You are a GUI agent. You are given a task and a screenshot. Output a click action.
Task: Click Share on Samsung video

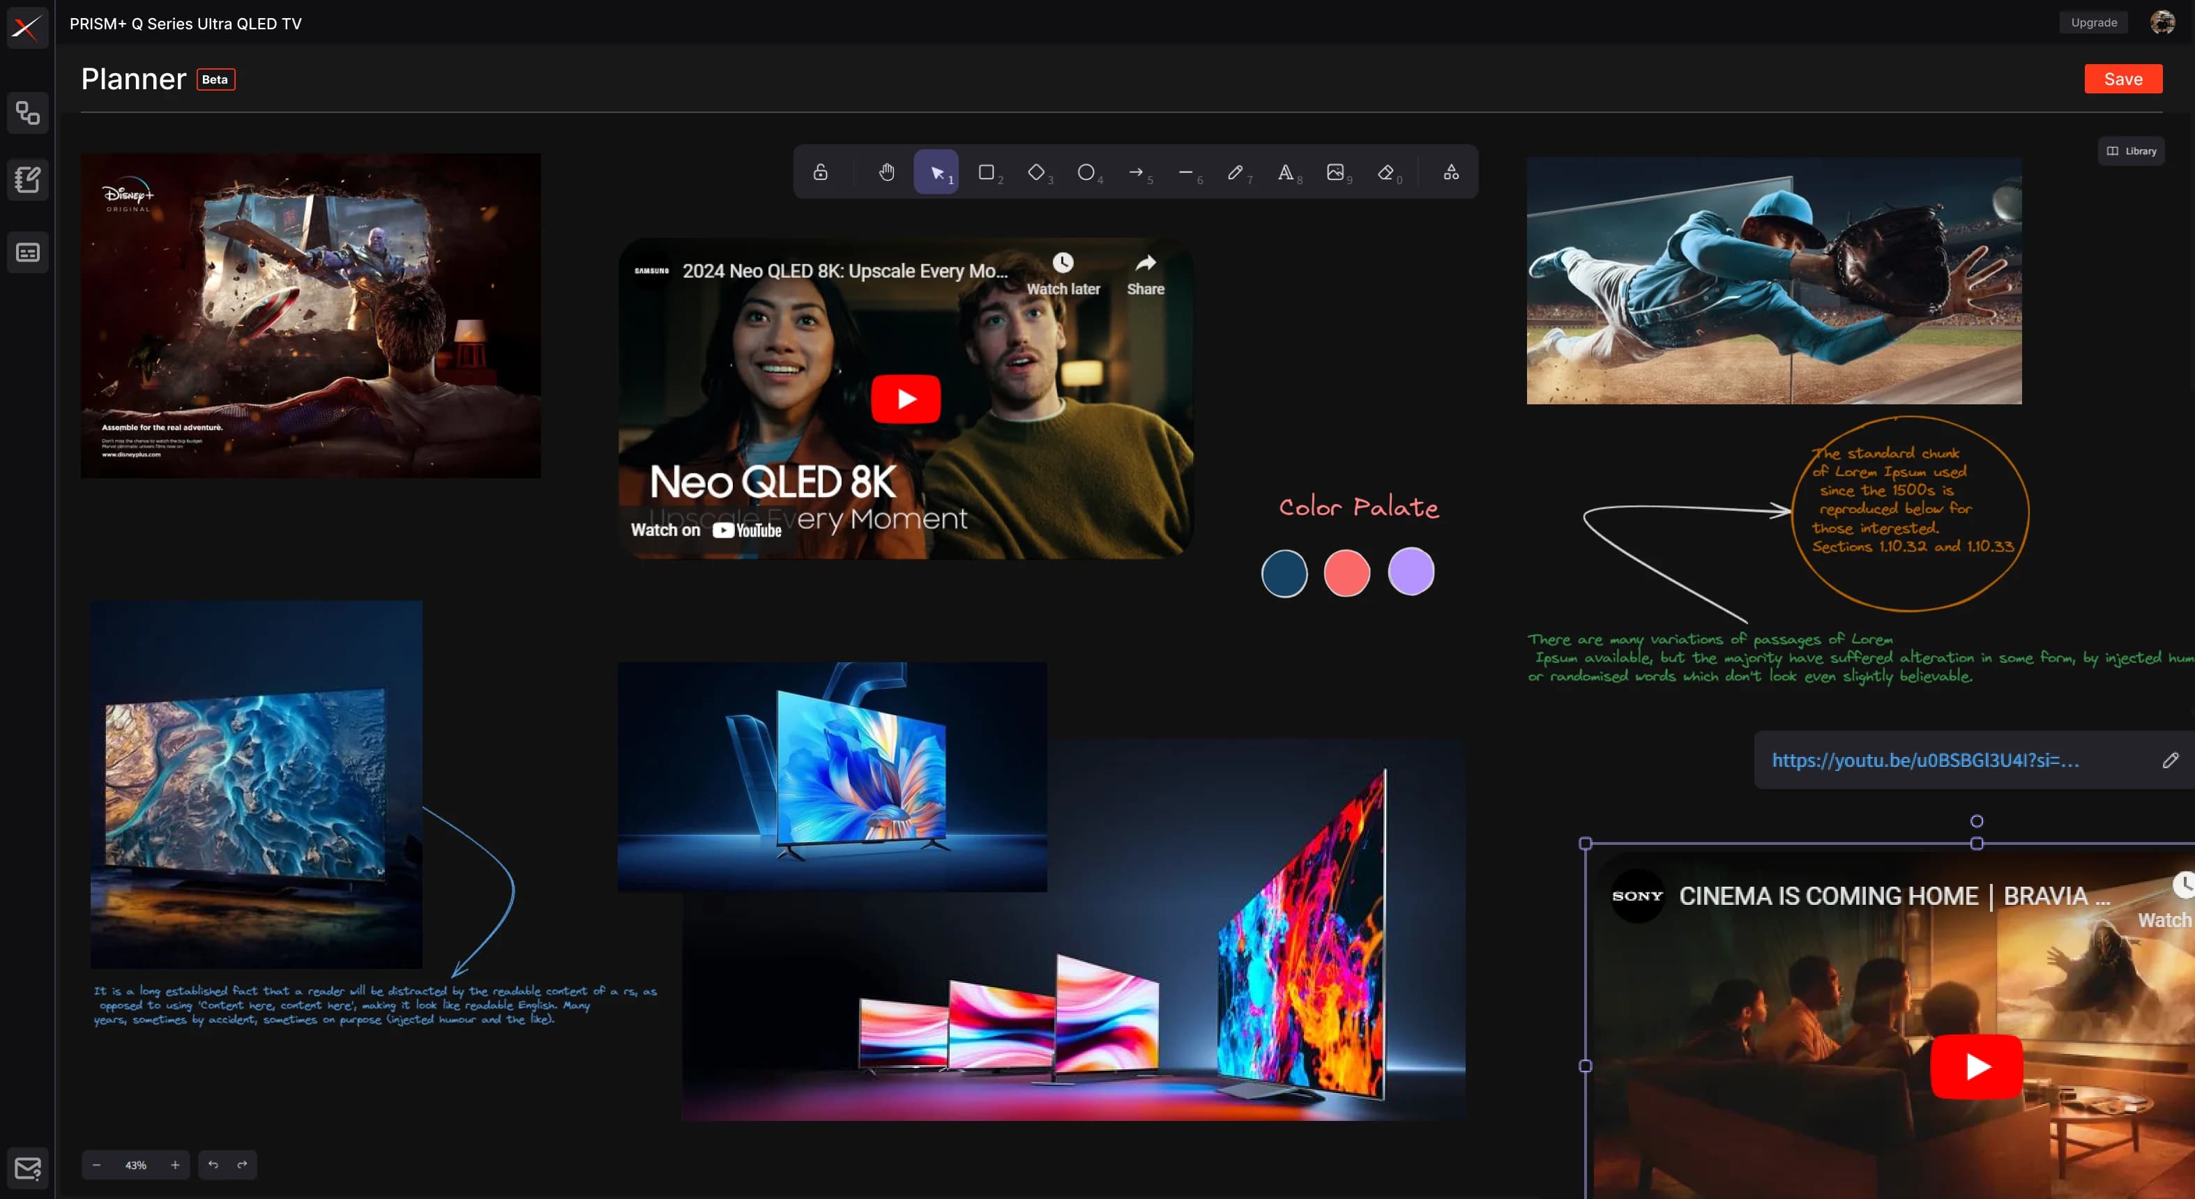click(x=1145, y=275)
